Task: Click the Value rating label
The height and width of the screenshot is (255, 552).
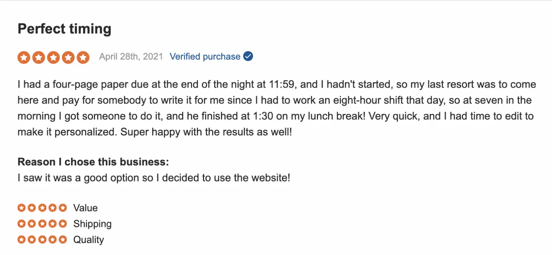Action: click(85, 208)
